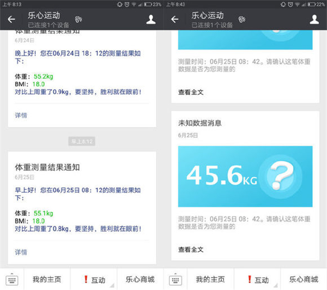
Task: Tap ear icon beside 乐心运动 in right screenshot
Action: [242, 20]
